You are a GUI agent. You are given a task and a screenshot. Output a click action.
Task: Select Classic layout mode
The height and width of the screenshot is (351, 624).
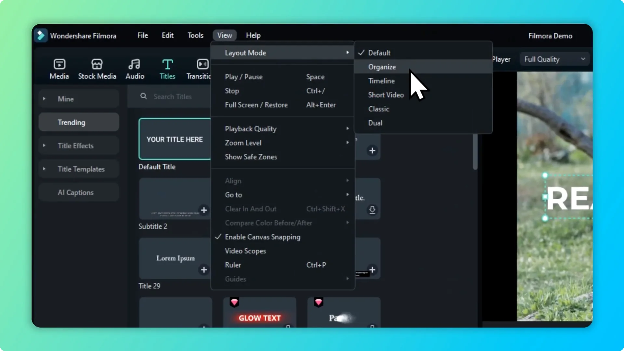423,109
